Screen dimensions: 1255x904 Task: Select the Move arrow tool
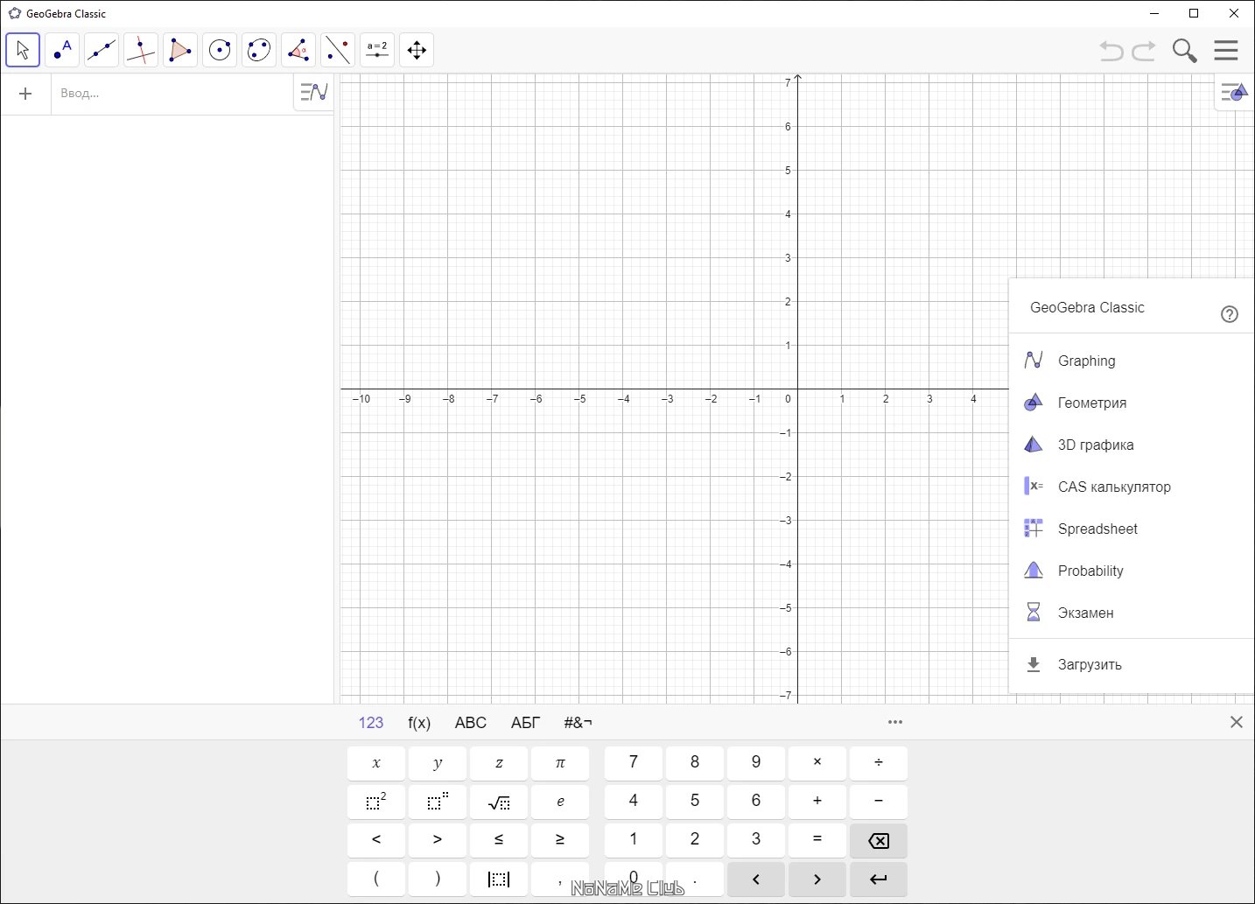[23, 50]
